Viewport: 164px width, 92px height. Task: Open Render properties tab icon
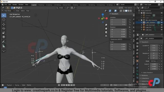[x=137, y=43]
